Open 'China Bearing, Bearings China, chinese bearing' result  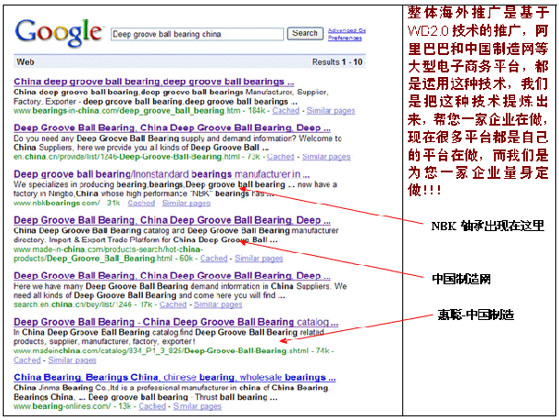[175, 377]
